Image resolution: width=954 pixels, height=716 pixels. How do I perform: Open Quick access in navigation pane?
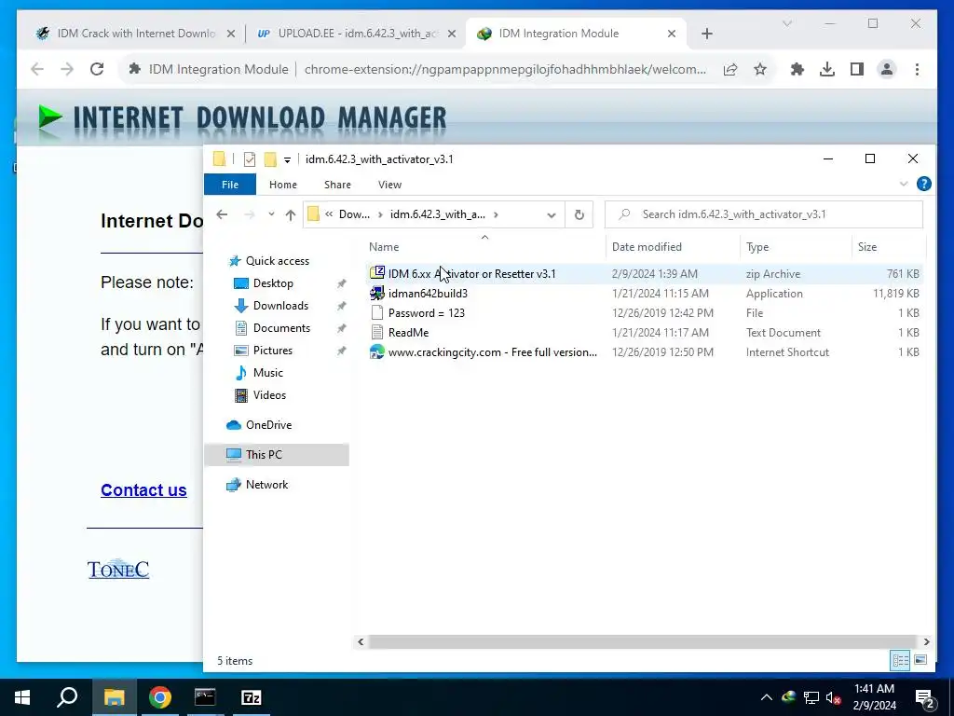(x=278, y=261)
